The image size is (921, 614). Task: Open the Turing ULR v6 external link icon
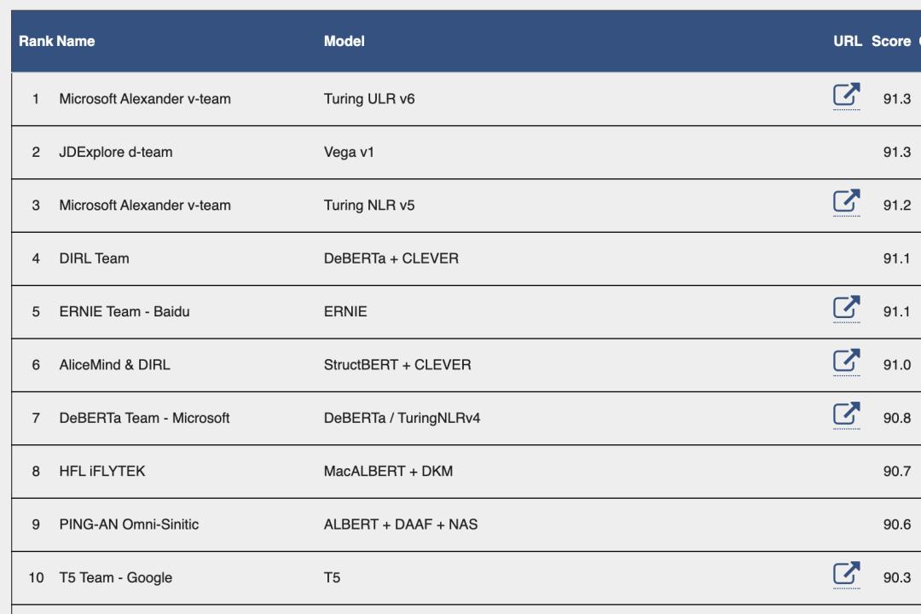click(847, 95)
